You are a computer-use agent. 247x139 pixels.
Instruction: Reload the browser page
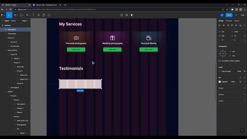(x=10, y=9)
